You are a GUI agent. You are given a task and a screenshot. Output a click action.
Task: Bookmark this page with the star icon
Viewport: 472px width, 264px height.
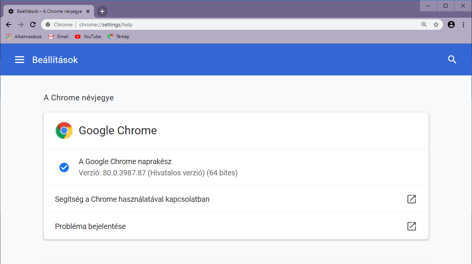(436, 25)
